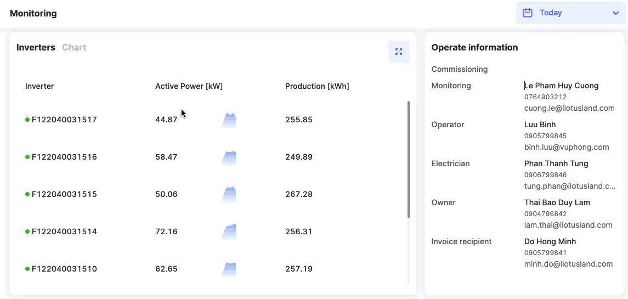Open the Today date range dropdown
This screenshot has height=299, width=628.
coord(570,13)
